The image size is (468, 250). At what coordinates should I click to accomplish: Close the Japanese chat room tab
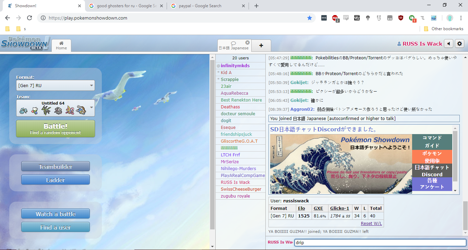coord(248,43)
